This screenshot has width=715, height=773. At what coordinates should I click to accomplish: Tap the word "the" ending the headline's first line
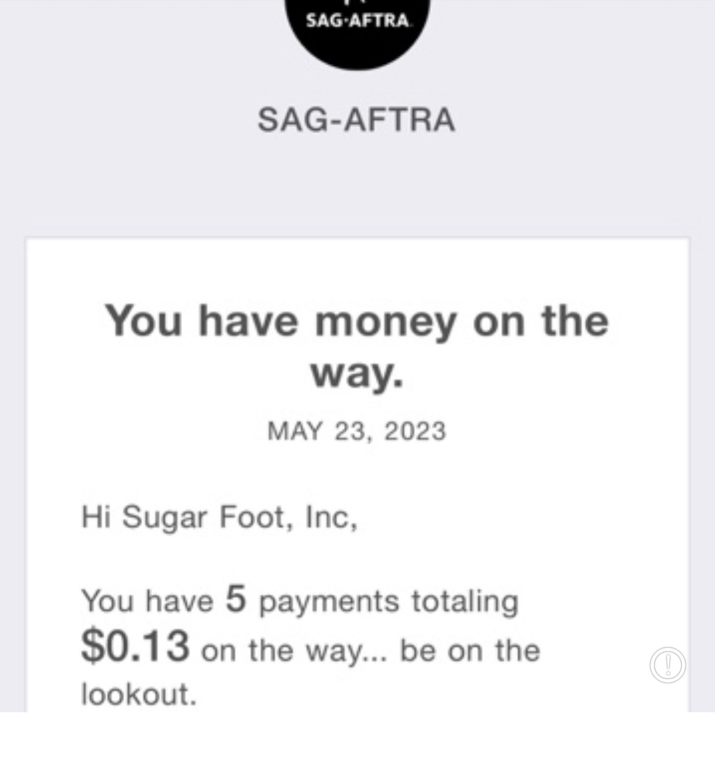point(575,322)
